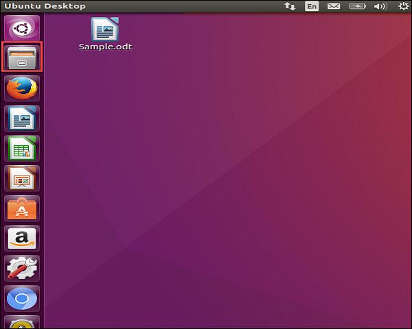Show the battery status menu

356,6
